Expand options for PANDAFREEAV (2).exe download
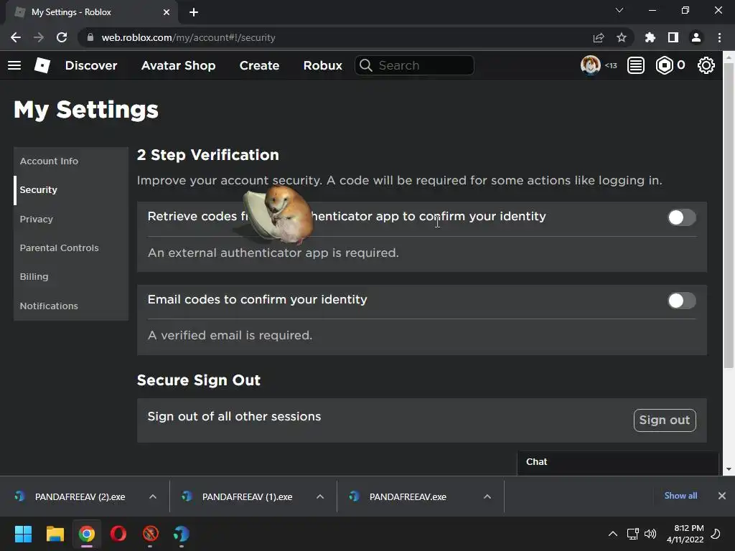Screen dimensions: 735x551 coord(153,496)
